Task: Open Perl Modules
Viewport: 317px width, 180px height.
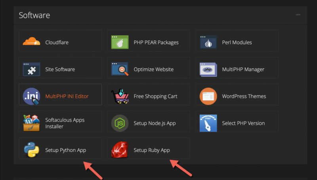Action: pos(237,43)
